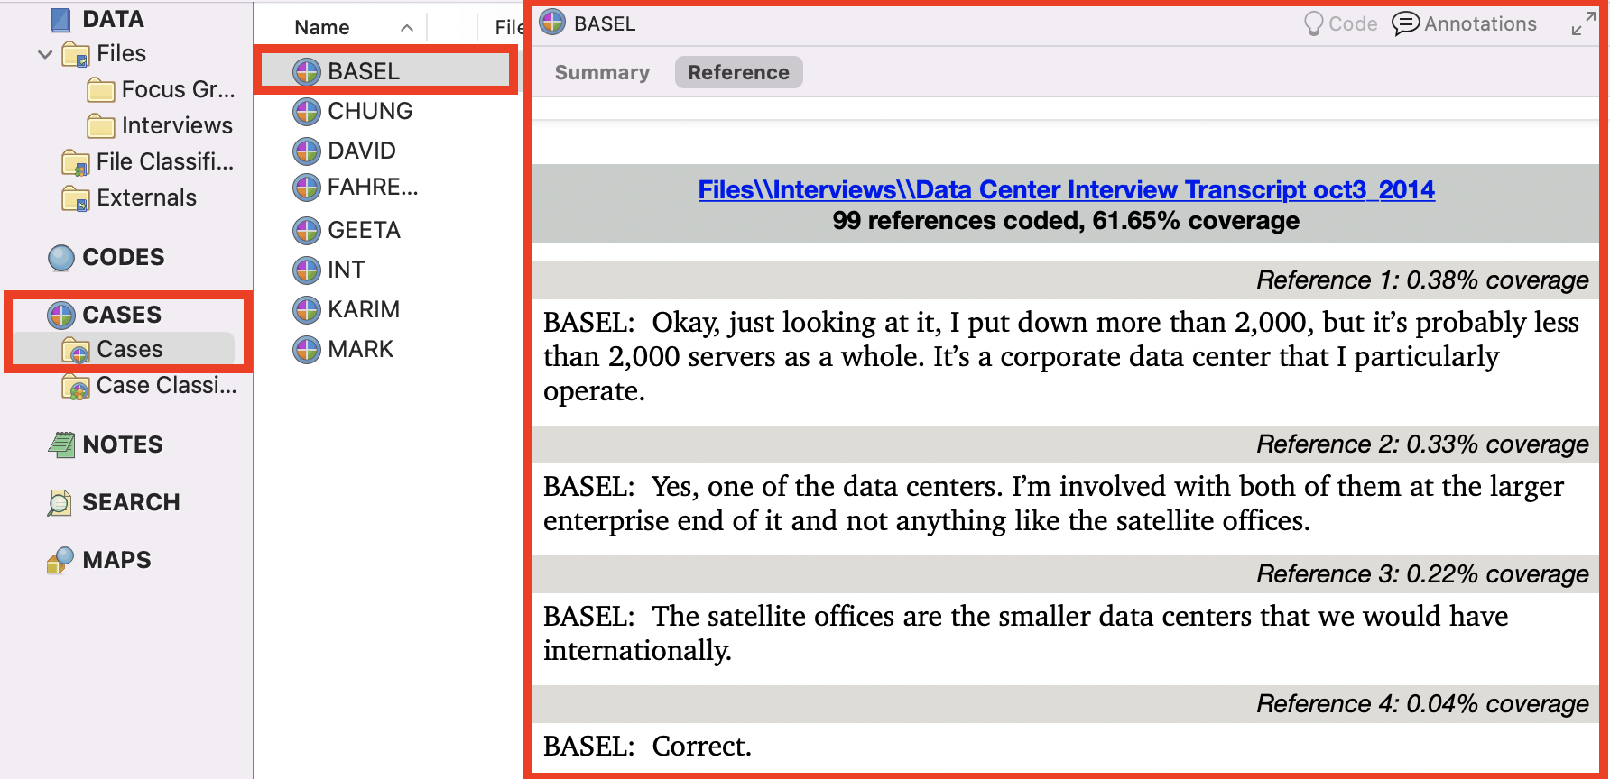Open the Case Classifications folder icon
The width and height of the screenshot is (1610, 779).
tap(76, 387)
